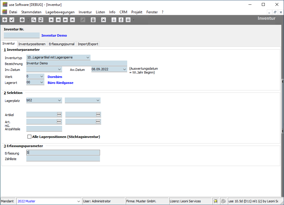This screenshot has width=284, height=205.
Task: Minimize the inner Inventur child window
Action: click(x=269, y=12)
